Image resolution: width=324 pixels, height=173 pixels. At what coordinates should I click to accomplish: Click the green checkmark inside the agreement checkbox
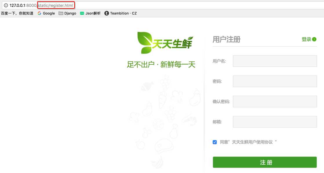214,142
